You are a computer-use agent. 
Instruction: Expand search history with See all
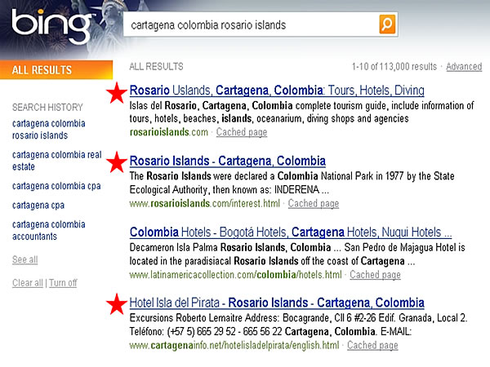(x=25, y=259)
